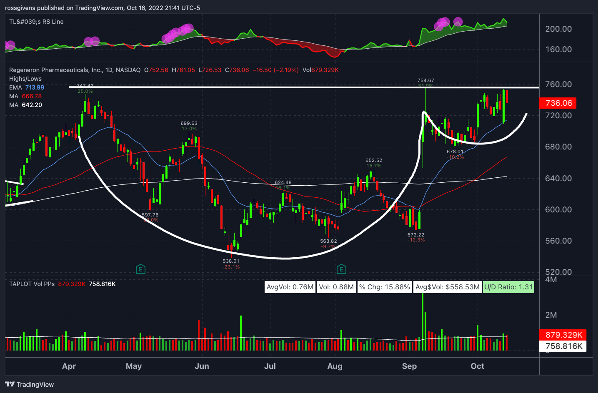Click the 597.76 swing low label

click(x=150, y=215)
